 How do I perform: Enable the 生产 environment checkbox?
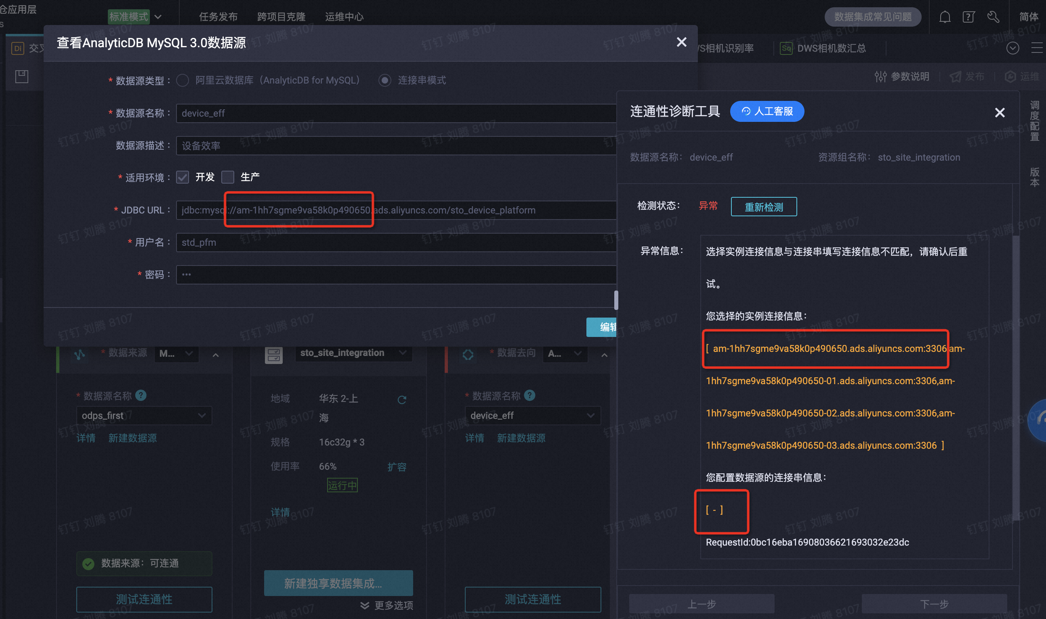(228, 177)
